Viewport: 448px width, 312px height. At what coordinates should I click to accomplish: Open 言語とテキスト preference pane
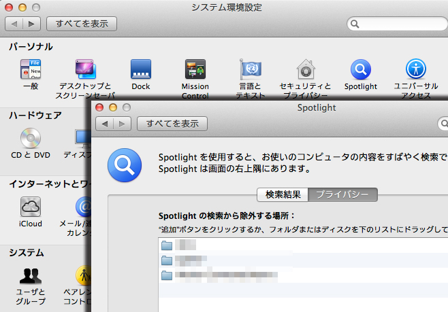[x=251, y=69]
